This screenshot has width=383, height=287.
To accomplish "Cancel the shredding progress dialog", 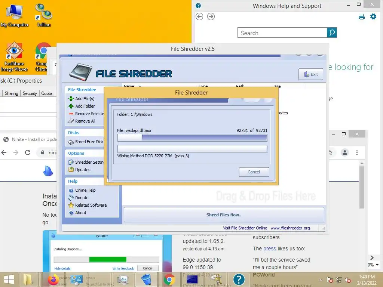I will [254, 172].
